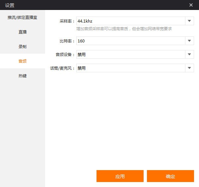
Task: Open the 热键 settings tab
Action: (x=23, y=76)
